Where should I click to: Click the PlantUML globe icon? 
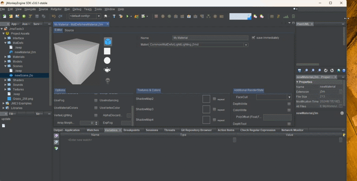339,71
